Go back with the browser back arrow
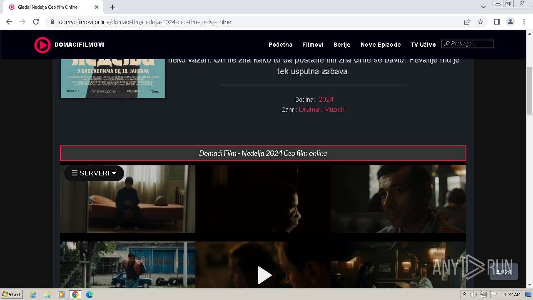533x300 pixels. [x=9, y=22]
